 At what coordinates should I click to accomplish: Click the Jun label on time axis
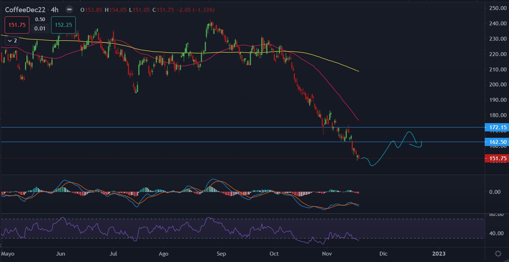[61, 254]
